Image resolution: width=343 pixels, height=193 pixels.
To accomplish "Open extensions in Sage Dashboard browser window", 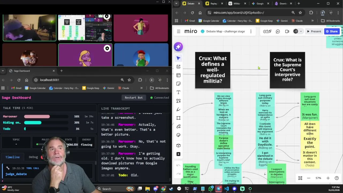I will coord(140,80).
